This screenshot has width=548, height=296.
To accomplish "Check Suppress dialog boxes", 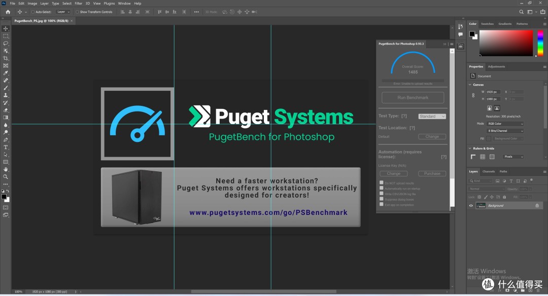I will pos(381,199).
